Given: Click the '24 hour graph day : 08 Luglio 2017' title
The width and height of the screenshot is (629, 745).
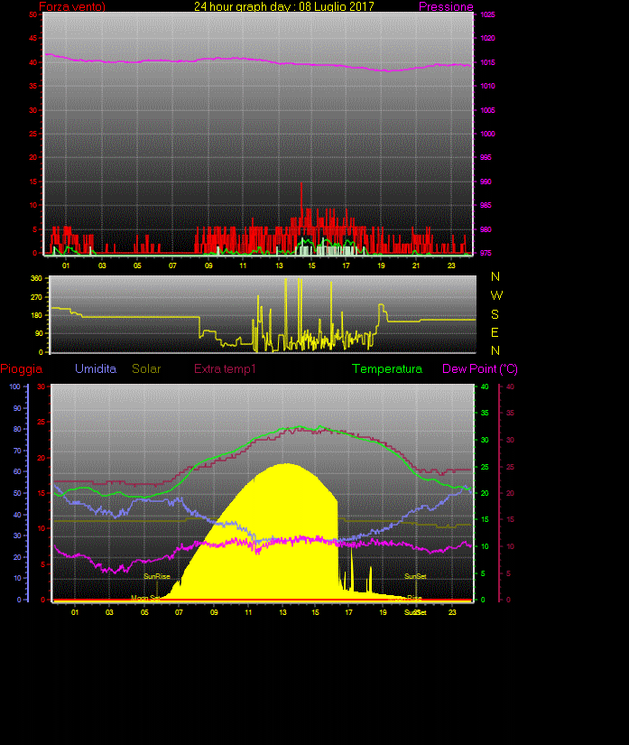Looking at the screenshot, I should coord(284,6).
